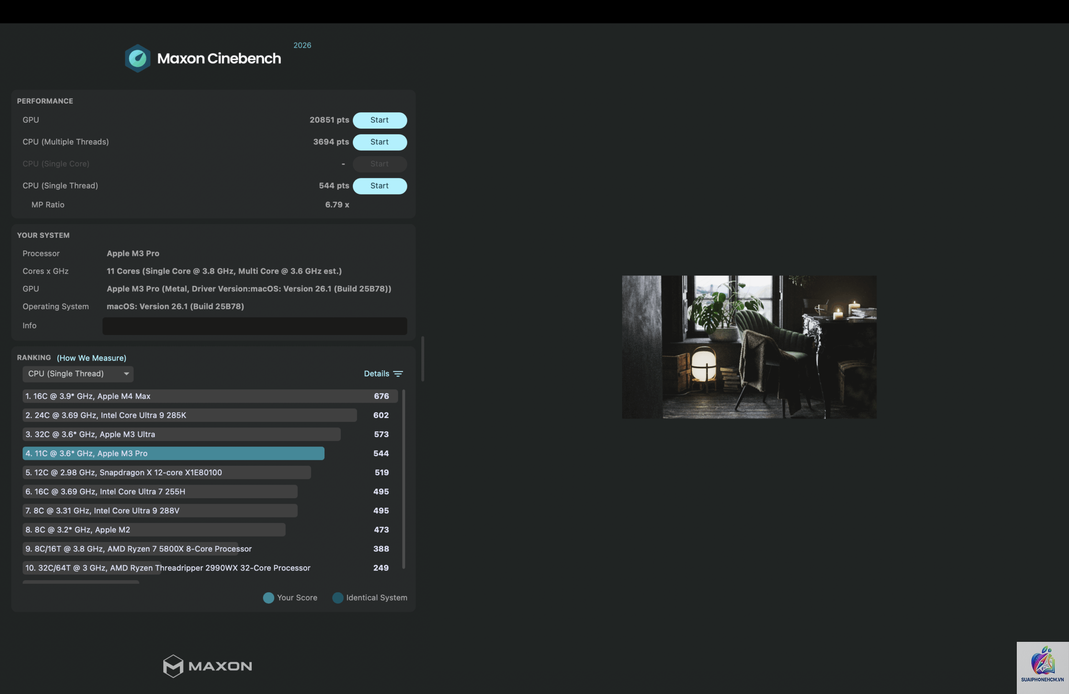1069x694 pixels.
Task: Click the YOUR SYSTEM section heading
Action: (43, 235)
